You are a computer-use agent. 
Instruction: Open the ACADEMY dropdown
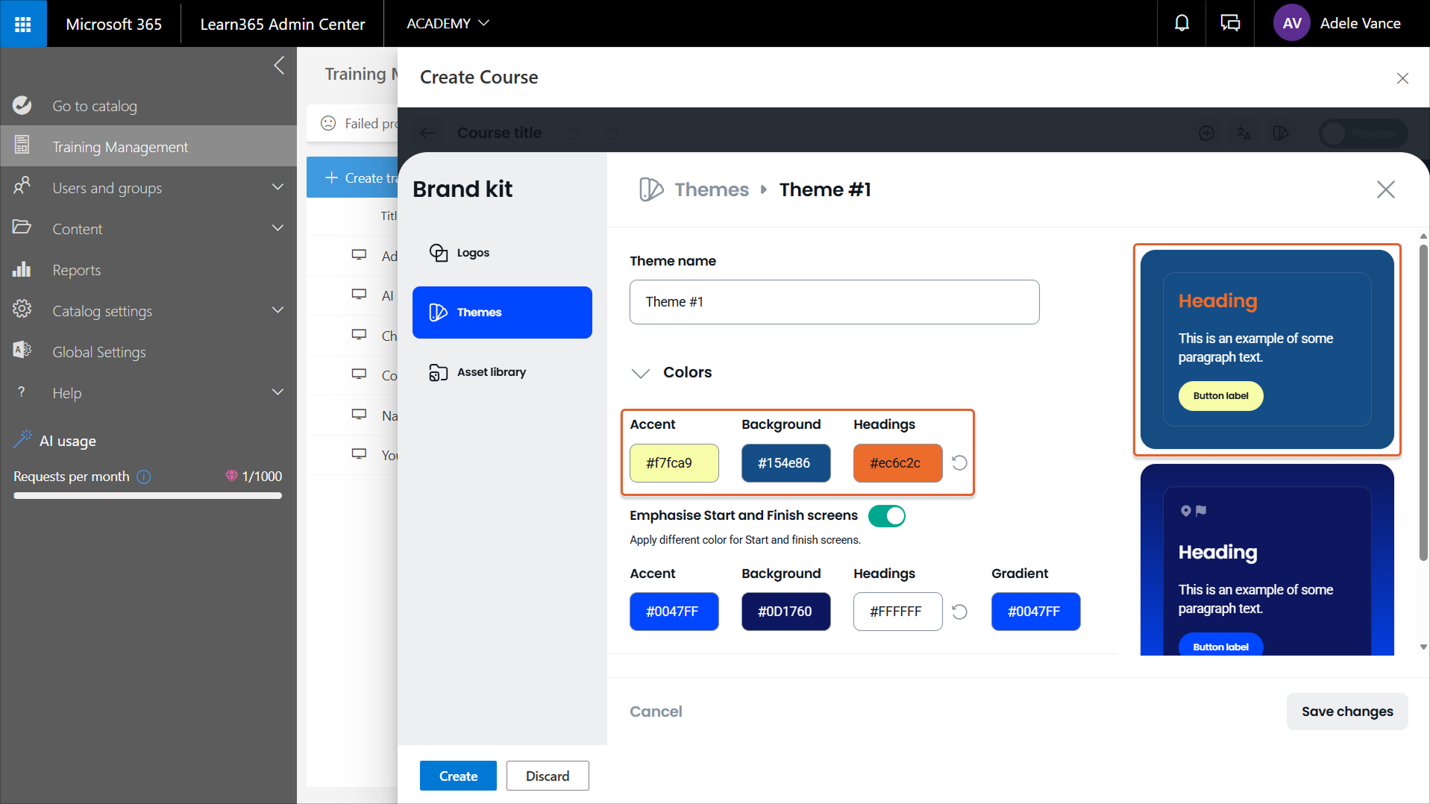448,24
